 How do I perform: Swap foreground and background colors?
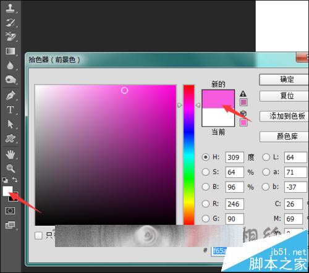coord(15,180)
